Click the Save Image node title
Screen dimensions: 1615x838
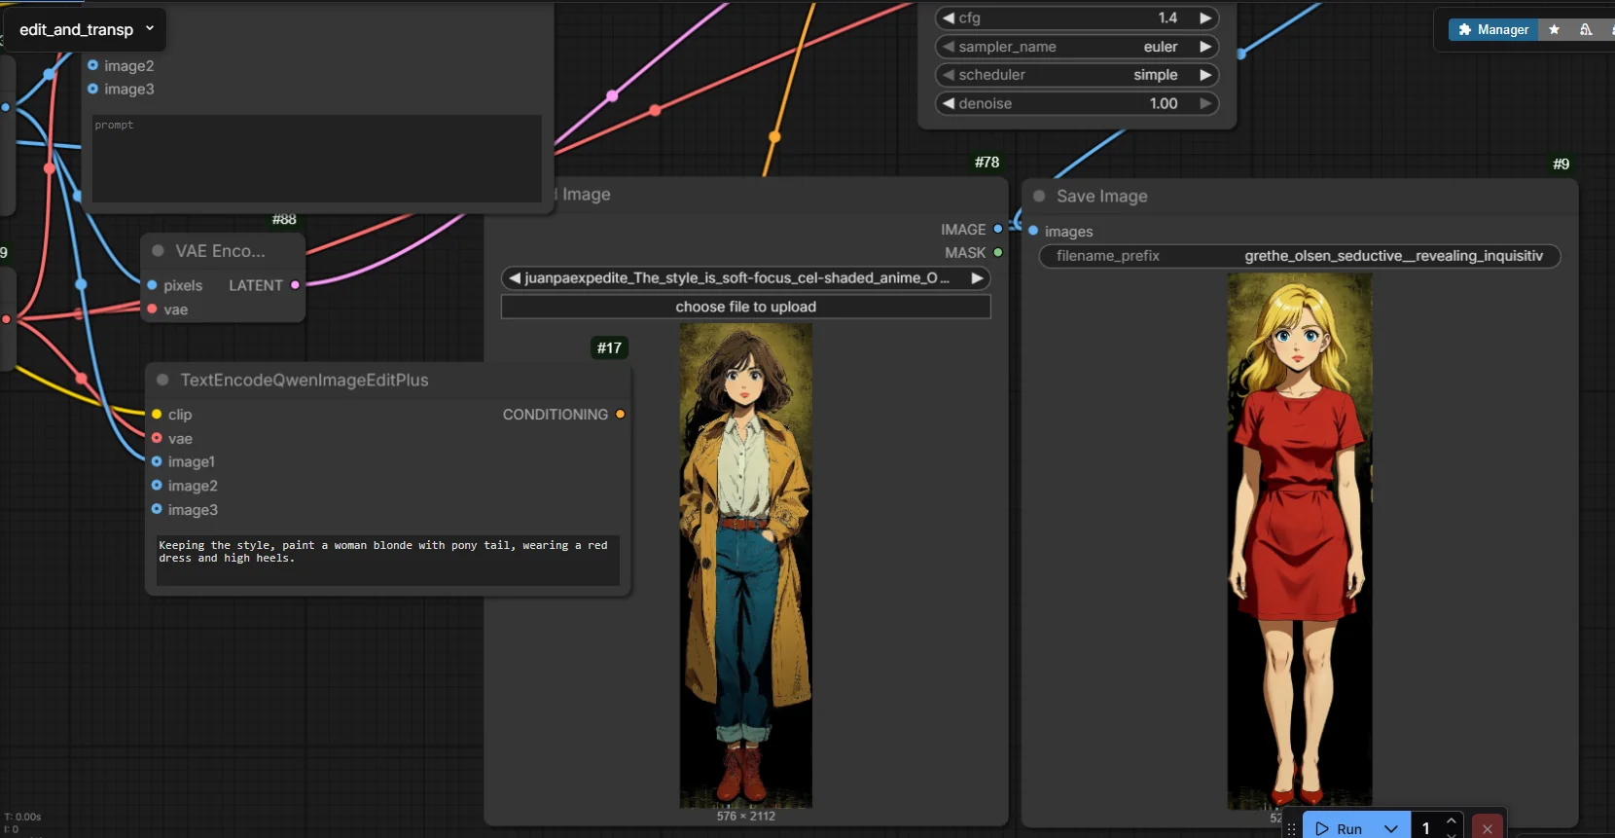(x=1102, y=197)
